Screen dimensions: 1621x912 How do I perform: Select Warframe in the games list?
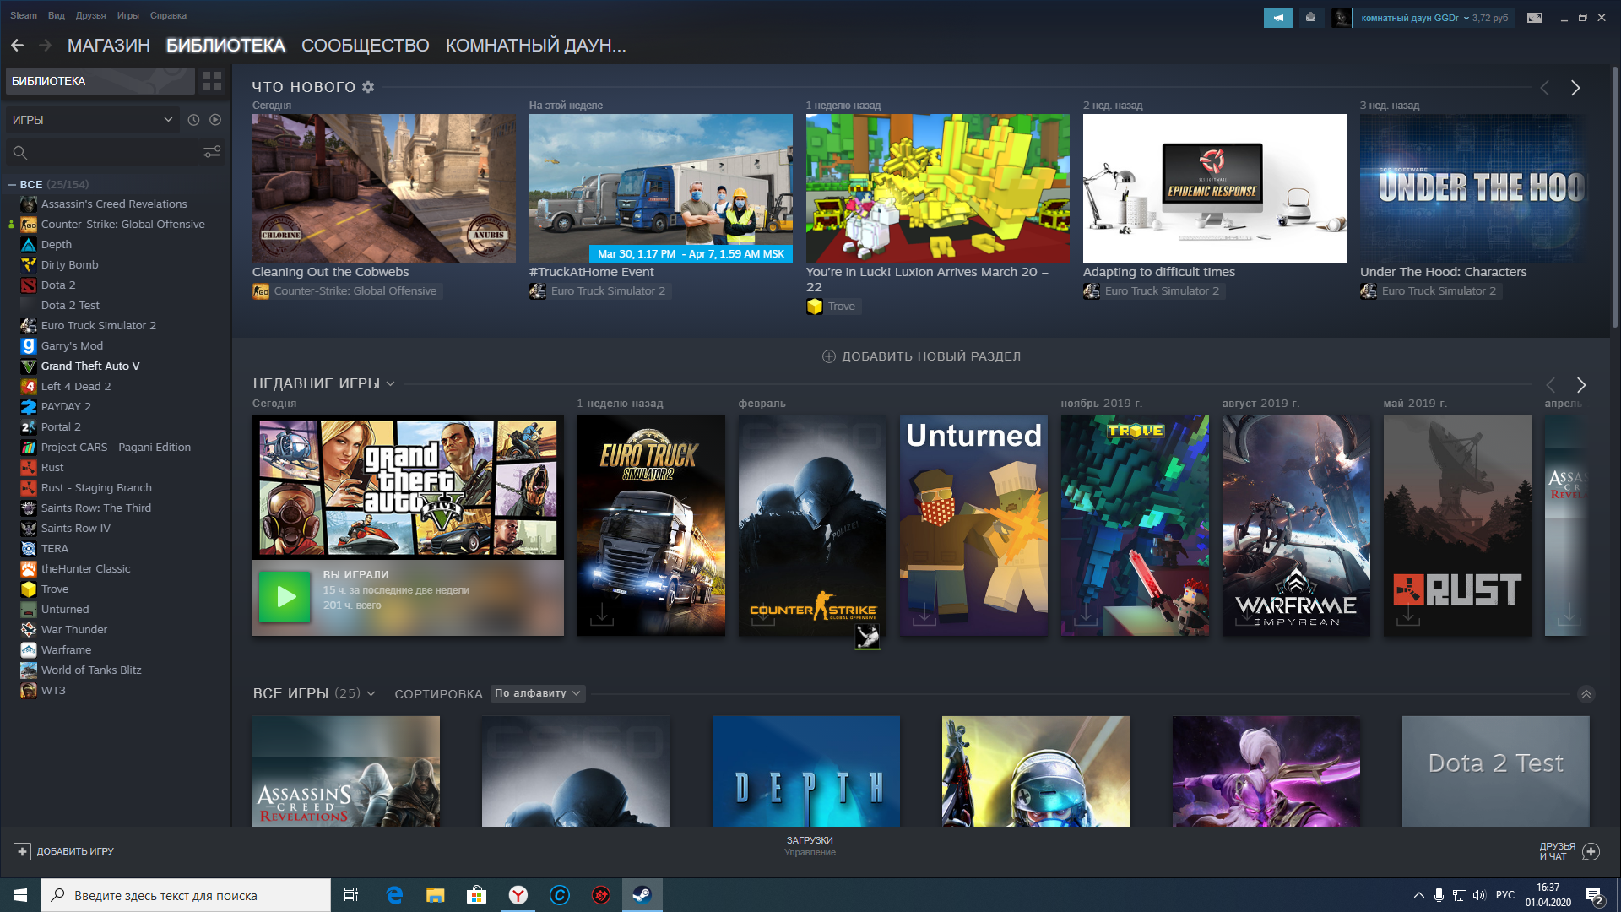point(66,650)
